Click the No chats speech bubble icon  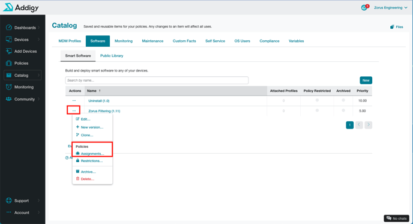[389, 218]
